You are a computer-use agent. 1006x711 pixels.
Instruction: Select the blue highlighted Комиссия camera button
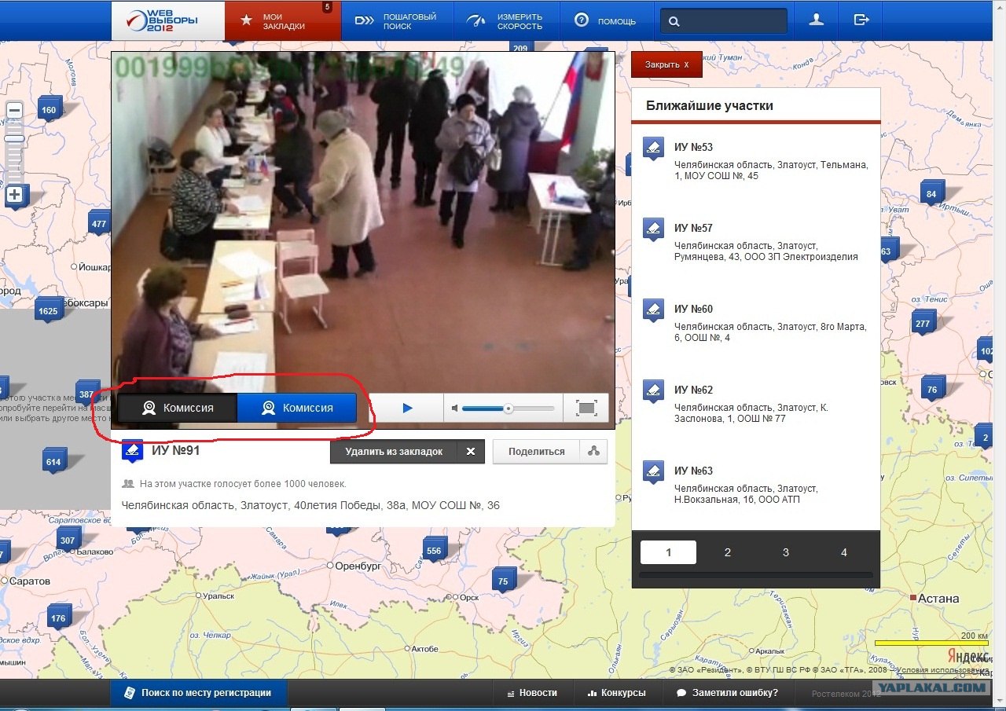297,408
